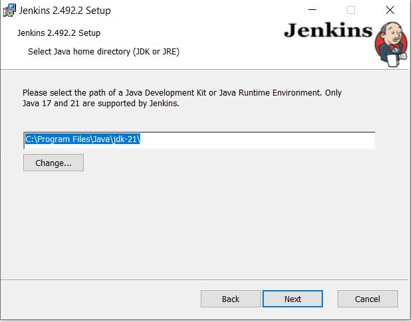Go back to the previous setup step
Viewport: 412px width, 322px height.
click(x=231, y=299)
